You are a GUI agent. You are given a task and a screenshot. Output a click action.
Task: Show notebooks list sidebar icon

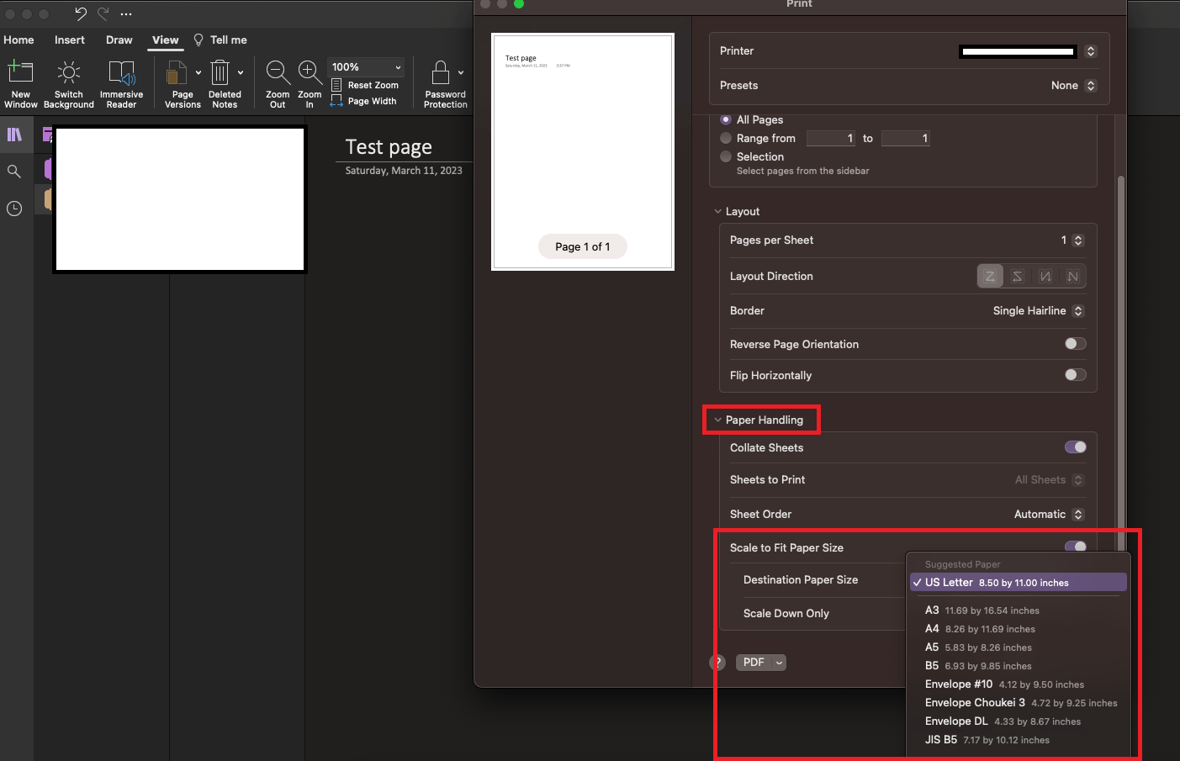[x=14, y=135]
